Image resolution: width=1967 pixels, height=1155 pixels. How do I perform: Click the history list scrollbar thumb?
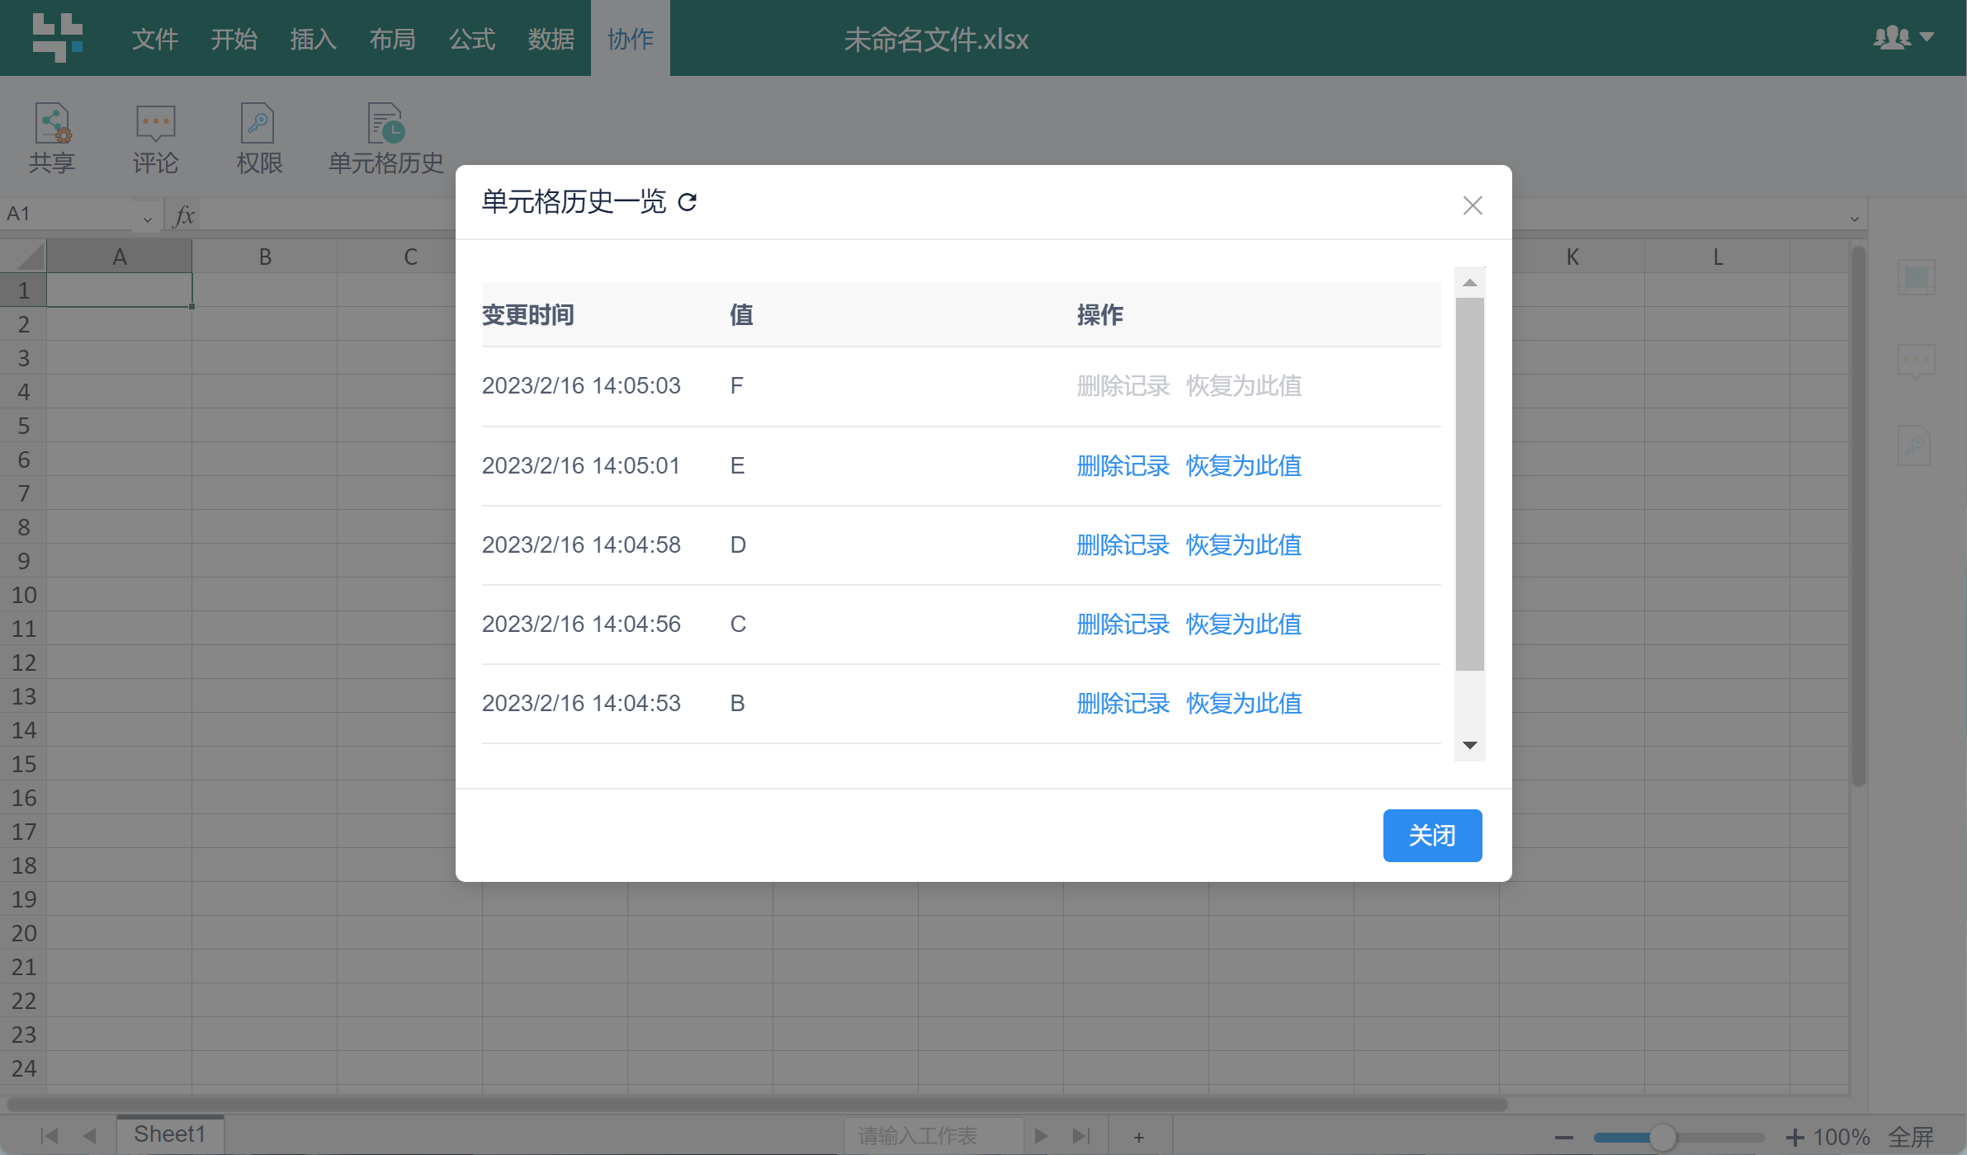tap(1469, 484)
